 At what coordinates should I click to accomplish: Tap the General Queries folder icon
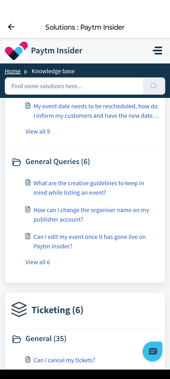[x=17, y=162]
